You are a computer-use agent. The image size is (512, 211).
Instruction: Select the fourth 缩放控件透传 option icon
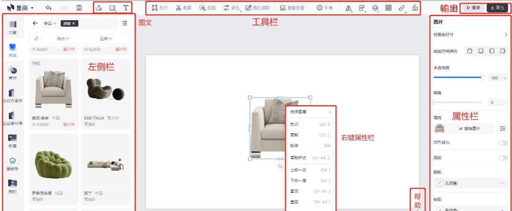point(503,51)
